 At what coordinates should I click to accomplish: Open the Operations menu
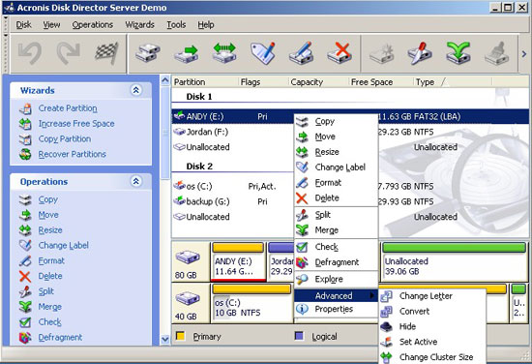click(92, 25)
